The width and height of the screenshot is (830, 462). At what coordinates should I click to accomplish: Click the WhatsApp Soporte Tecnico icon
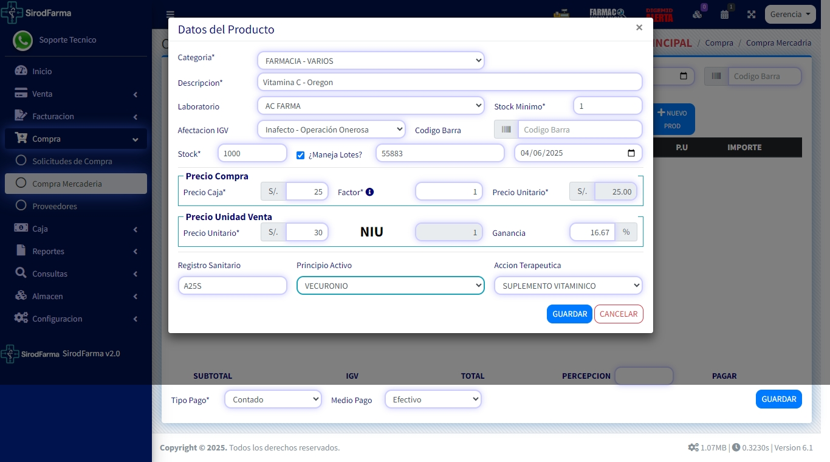coord(23,40)
